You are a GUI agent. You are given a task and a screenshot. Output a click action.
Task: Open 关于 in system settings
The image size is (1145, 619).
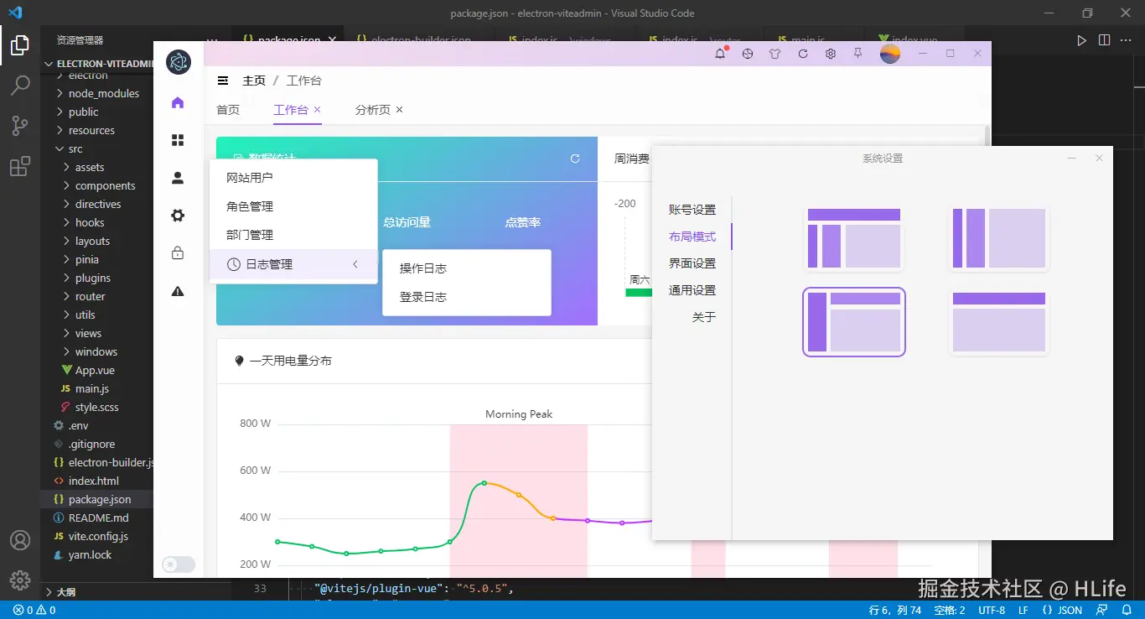point(704,317)
